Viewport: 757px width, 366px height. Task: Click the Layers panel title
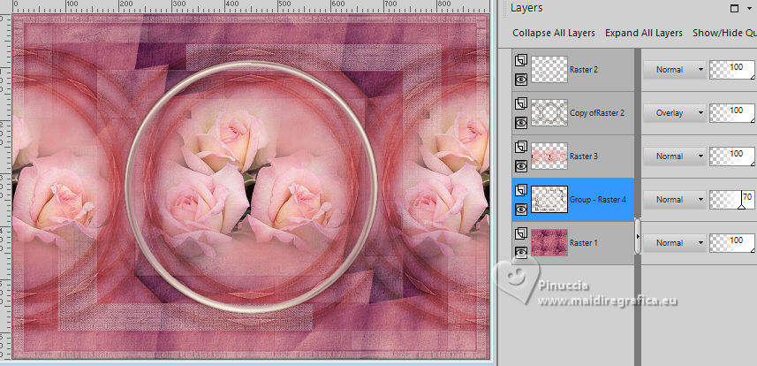click(x=526, y=8)
